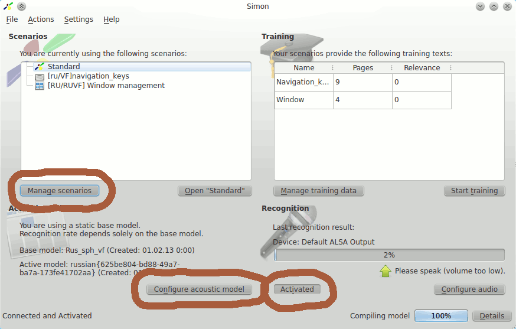Click Relevance 0 in Navigation_k... row
The width and height of the screenshot is (516, 329).
(422, 82)
